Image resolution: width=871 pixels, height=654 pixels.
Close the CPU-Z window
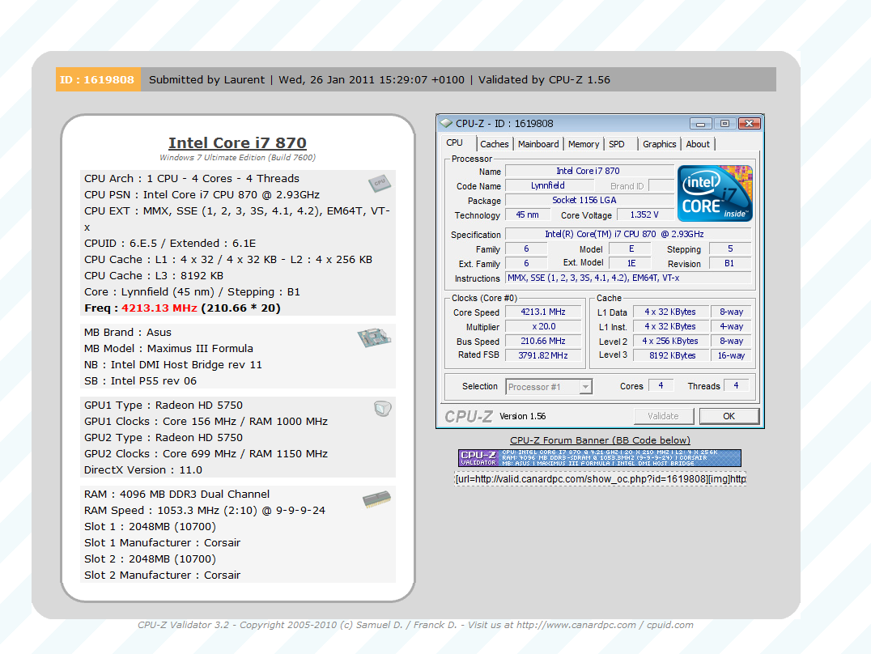[x=749, y=123]
